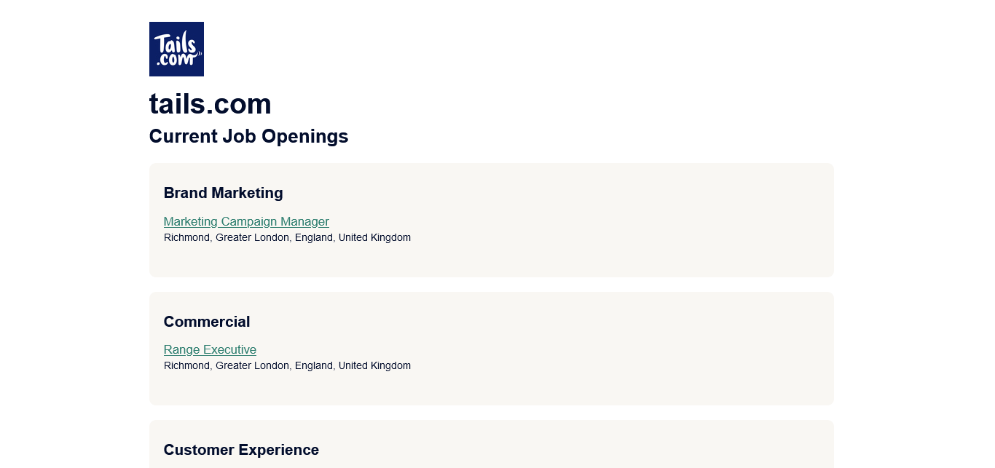Open the Range Executive job link

210,349
